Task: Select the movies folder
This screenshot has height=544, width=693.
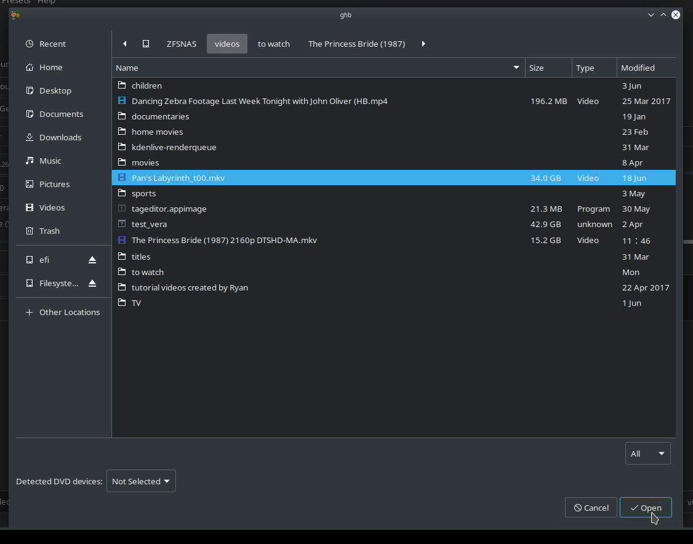Action: point(394,162)
